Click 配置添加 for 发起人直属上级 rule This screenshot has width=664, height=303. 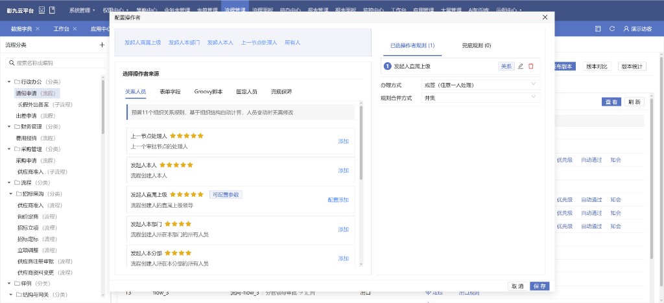coord(338,200)
